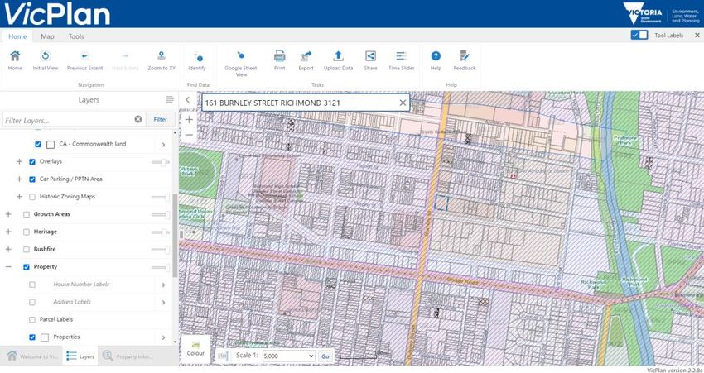
Task: Click the Print icon
Action: [280, 56]
